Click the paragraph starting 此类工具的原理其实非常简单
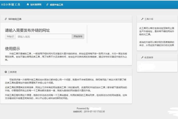This screenshot has width=178, height=119. 66,89
